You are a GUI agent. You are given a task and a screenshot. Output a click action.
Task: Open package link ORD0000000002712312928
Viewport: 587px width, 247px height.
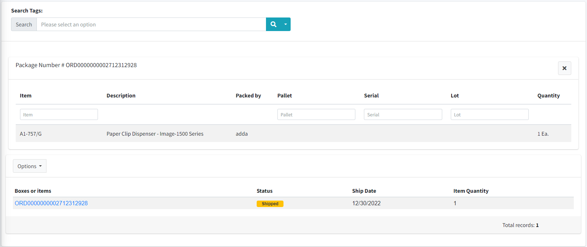tap(51, 203)
